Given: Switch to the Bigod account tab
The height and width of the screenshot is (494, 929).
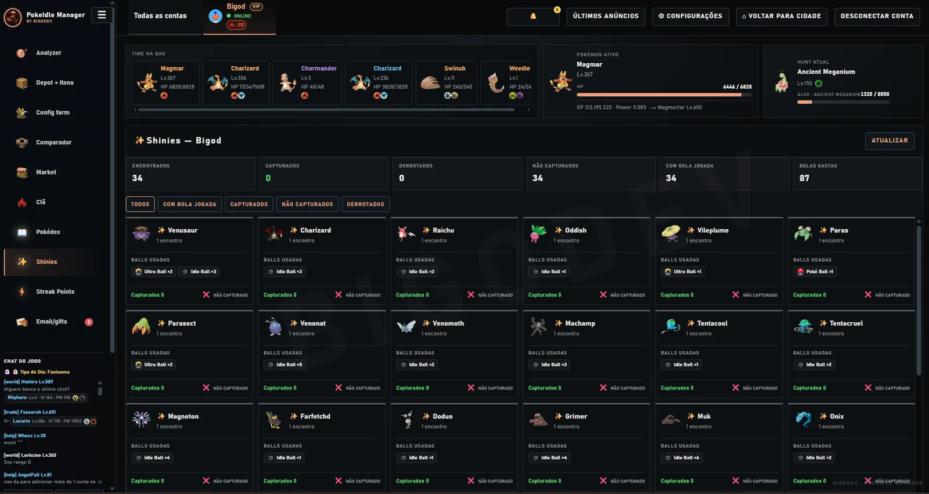Looking at the screenshot, I should point(240,17).
